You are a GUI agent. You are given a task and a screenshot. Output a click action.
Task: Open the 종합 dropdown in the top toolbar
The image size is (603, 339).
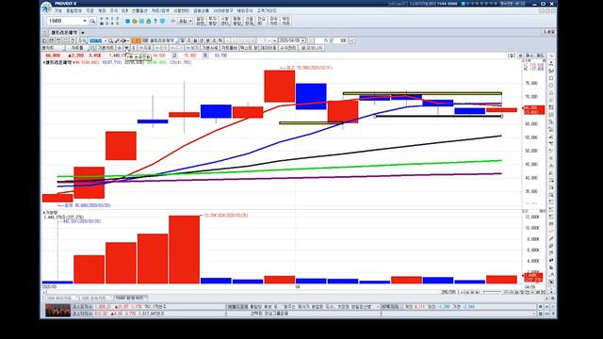[185, 21]
